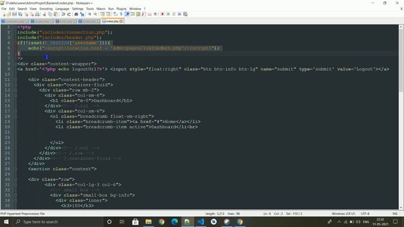Collapse the container-fluid div fold on line 12

coord(15,84)
